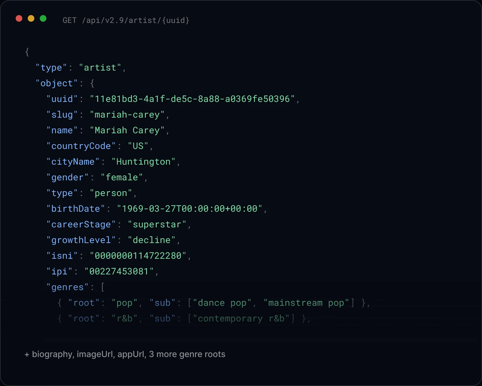Click the GET /api/v2.9/artist/{uuid} title
Viewport: 482px width, 386px height.
(126, 20)
